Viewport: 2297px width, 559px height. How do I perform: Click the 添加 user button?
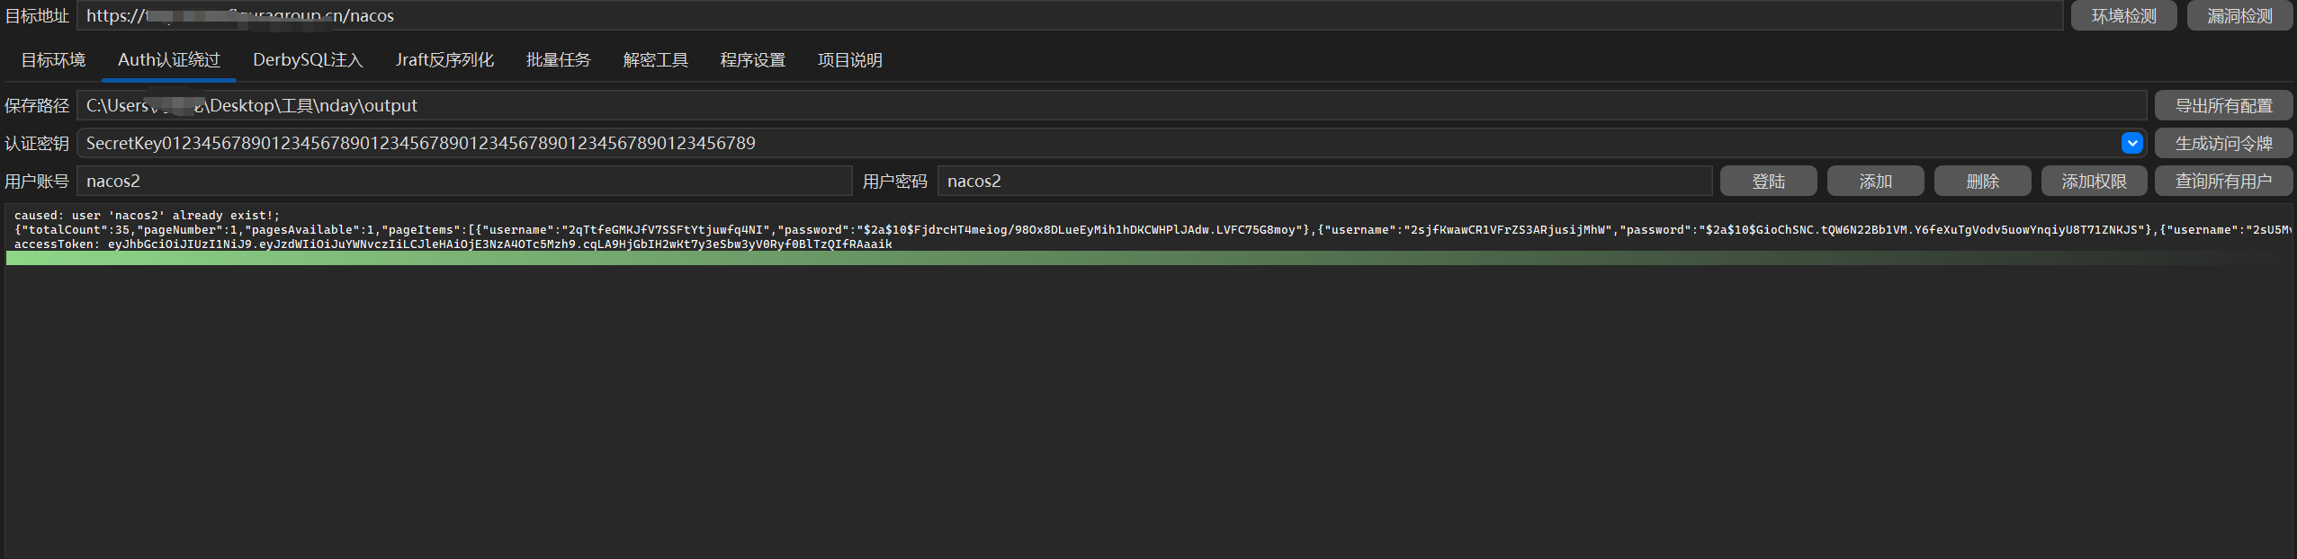point(1875,182)
